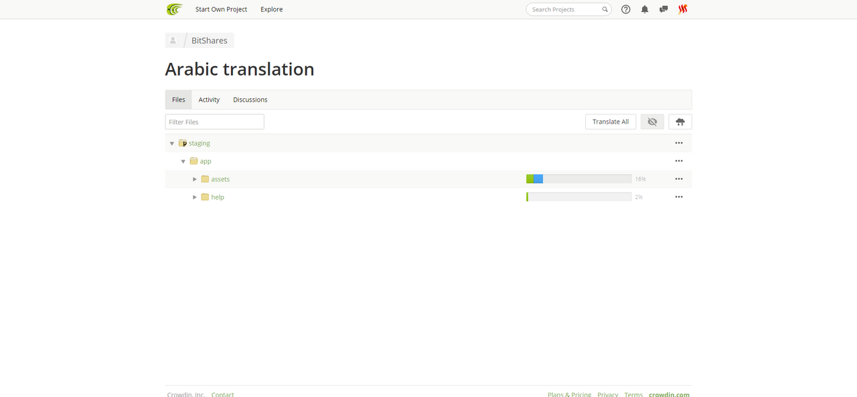Switch to the Files tab
Image resolution: width=857 pixels, height=397 pixels.
(x=178, y=100)
